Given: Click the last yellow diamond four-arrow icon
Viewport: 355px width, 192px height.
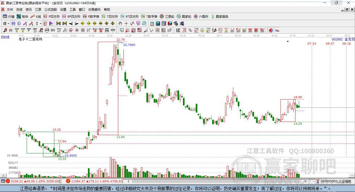Looking at the screenshot, I should pos(113,23).
